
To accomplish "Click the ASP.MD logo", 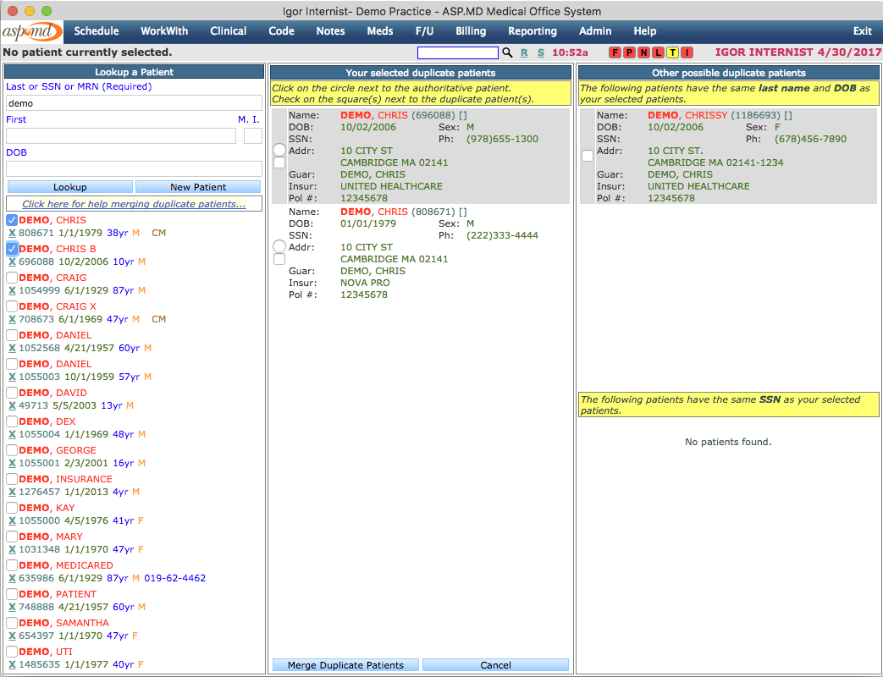I will [31, 31].
